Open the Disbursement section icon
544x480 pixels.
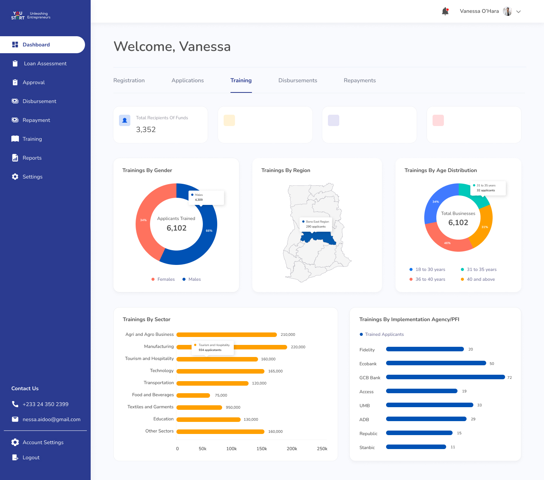click(15, 101)
